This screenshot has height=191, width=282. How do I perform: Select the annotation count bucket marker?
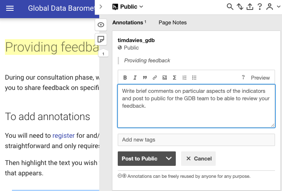click(x=103, y=54)
